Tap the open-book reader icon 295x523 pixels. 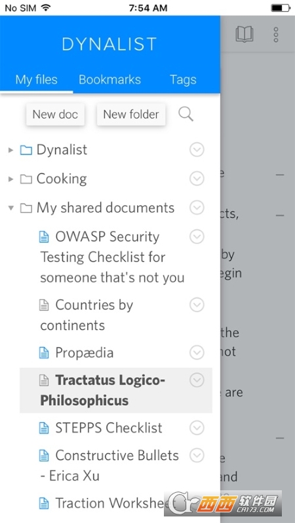(x=245, y=34)
